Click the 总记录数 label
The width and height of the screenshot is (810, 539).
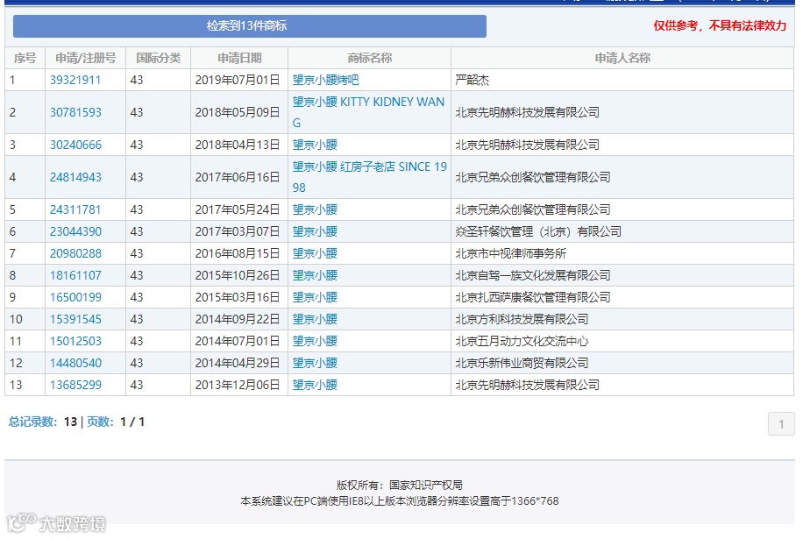(32, 422)
